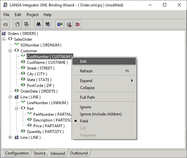Open the Project menu
187x158 pixels.
coord(32,15)
